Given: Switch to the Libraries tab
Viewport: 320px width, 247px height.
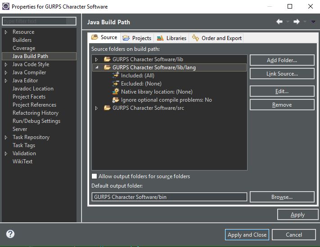Looking at the screenshot, I should [x=171, y=38].
